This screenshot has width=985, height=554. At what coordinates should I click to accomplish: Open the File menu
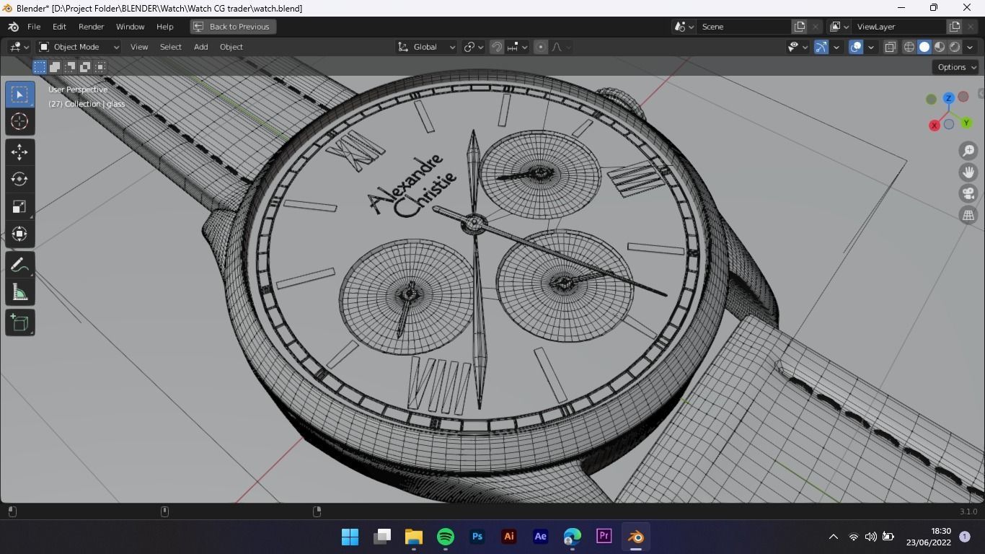(34, 27)
